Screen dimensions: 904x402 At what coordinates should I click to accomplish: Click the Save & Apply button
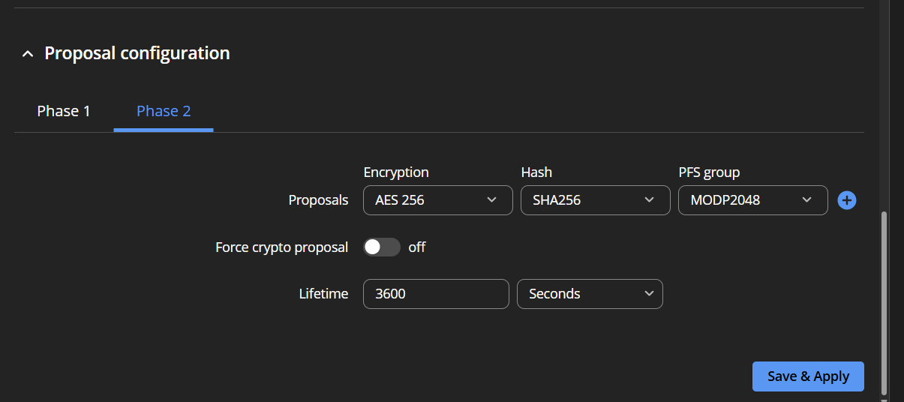808,376
